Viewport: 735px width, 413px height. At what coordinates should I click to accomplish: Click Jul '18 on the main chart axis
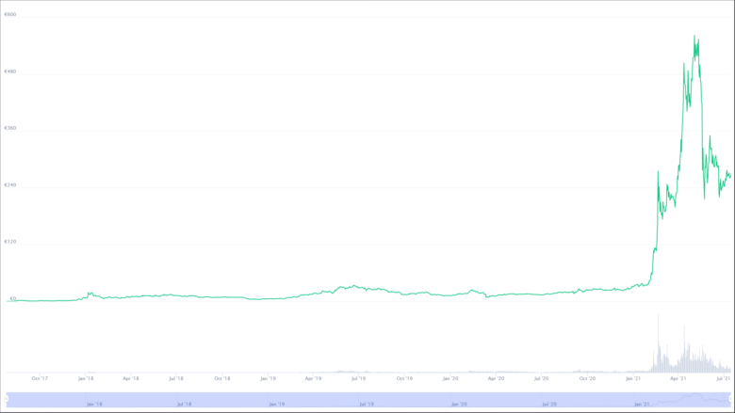point(176,378)
